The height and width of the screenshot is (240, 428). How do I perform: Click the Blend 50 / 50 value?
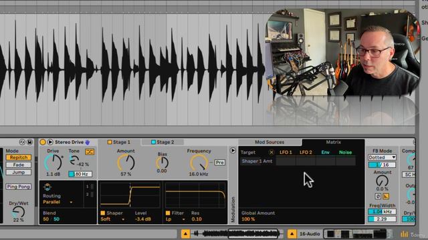tap(51, 219)
